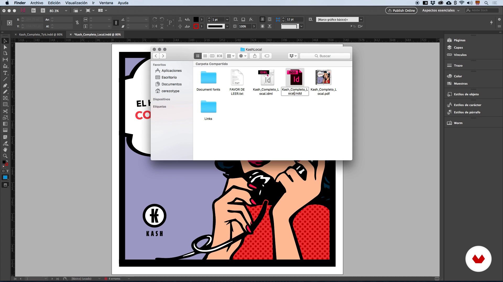The image size is (503, 282).
Task: Select the Rectangle Frame tool
Action: [5, 98]
